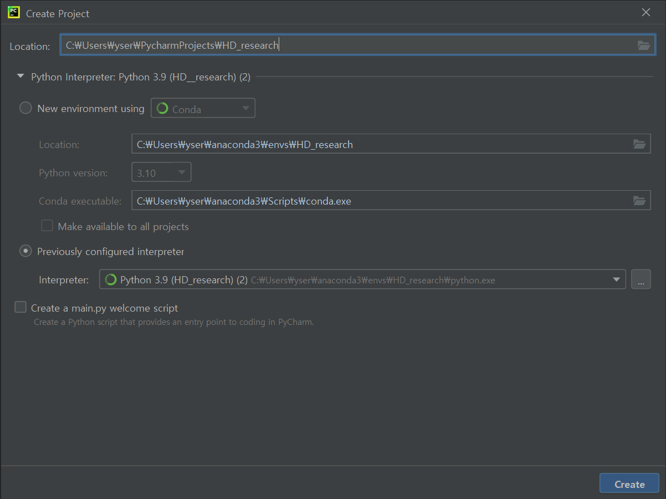Image resolution: width=666 pixels, height=499 pixels.
Task: Enable Make available to all projects checkbox
Action: click(47, 226)
